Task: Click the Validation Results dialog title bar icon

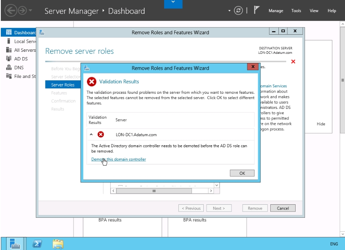Action: tap(87, 68)
